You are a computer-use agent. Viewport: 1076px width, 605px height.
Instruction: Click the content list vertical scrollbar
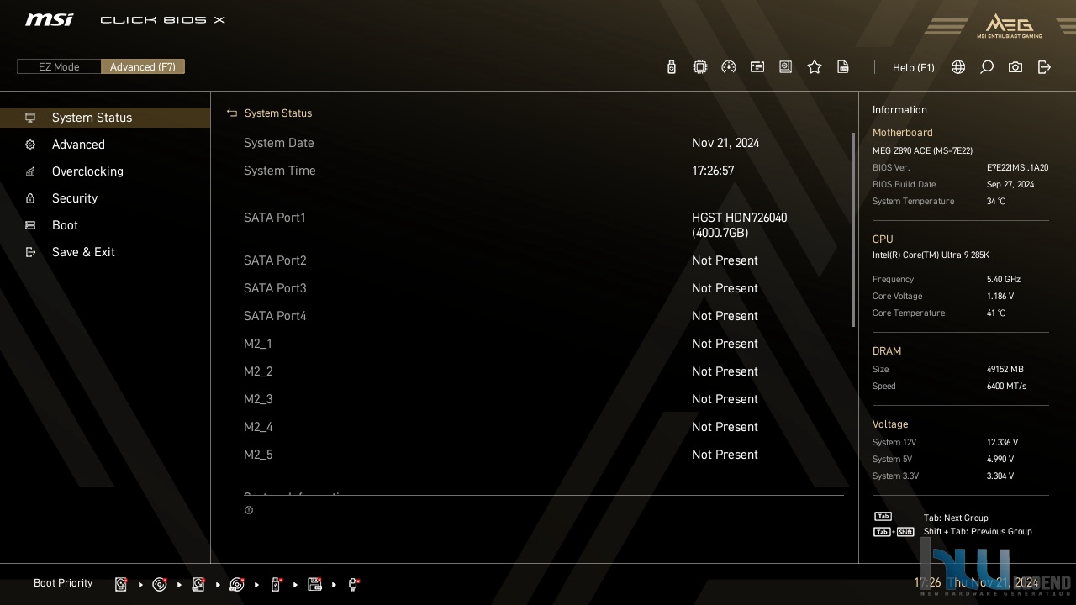pyautogui.click(x=853, y=229)
